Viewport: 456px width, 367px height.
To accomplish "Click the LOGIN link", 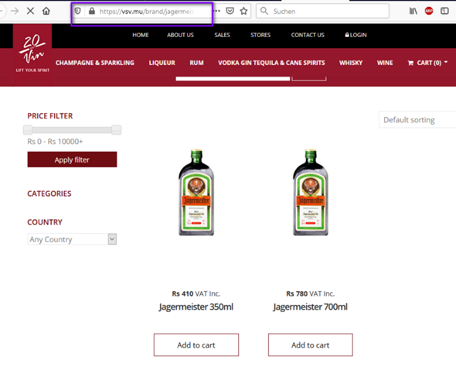I will (356, 35).
